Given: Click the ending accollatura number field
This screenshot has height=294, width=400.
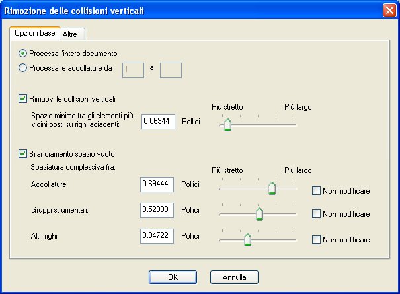Looking at the screenshot, I should coord(171,69).
